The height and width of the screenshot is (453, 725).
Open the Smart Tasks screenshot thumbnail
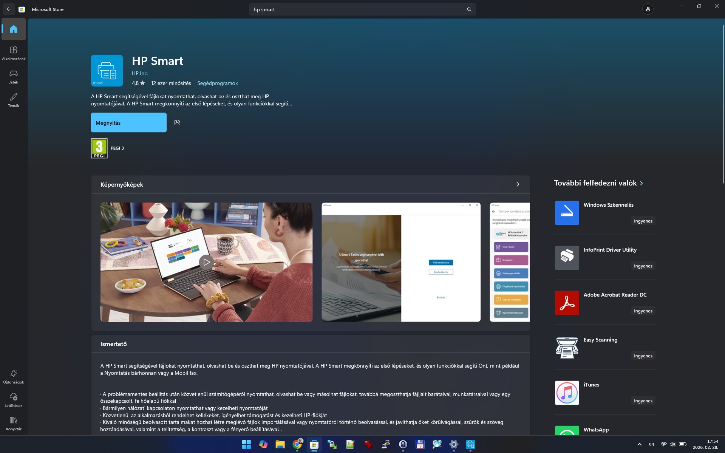(x=401, y=262)
